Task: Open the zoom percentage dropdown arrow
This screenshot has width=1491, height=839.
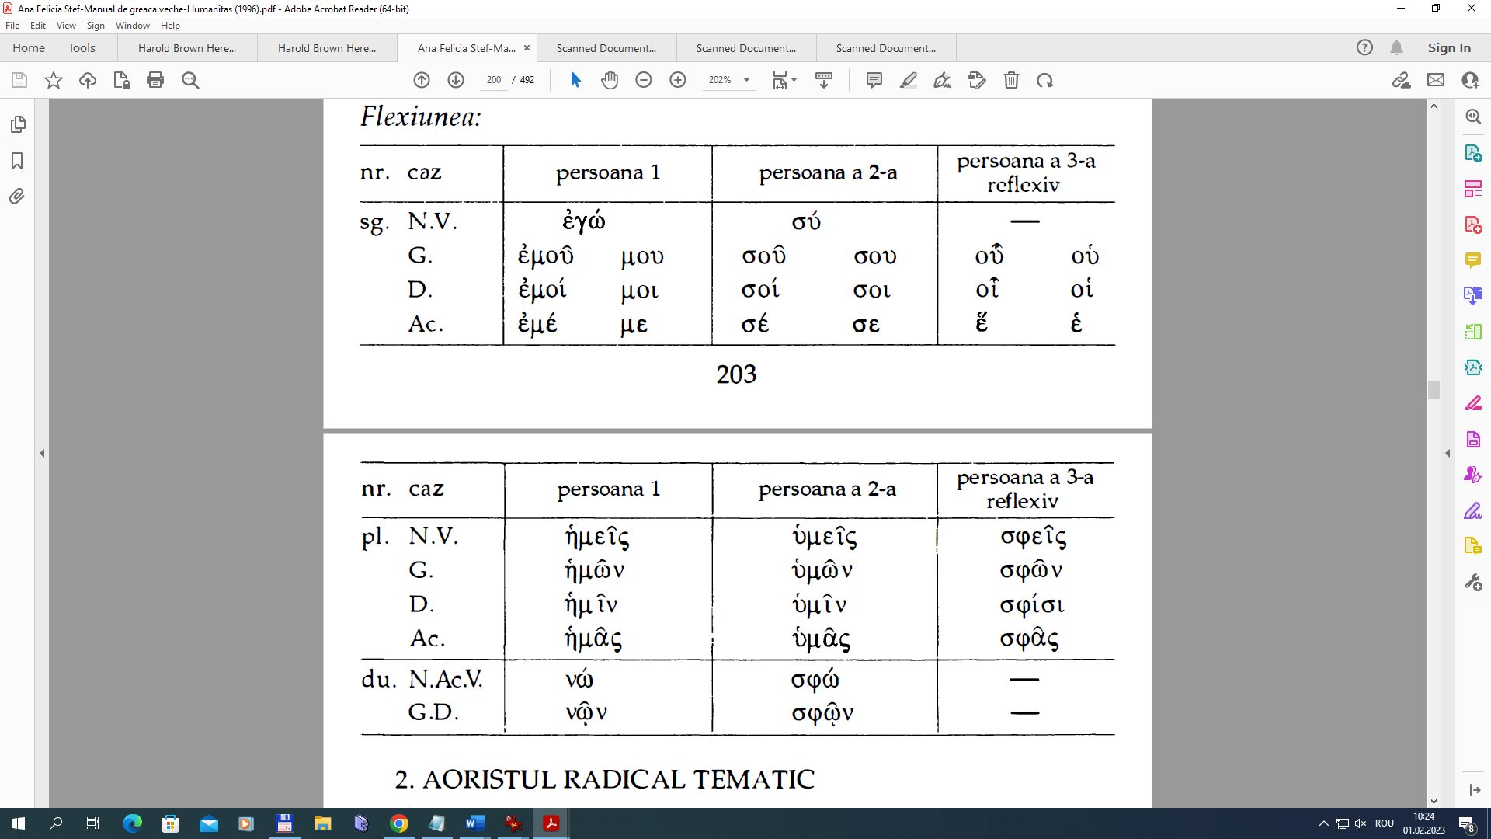Action: tap(746, 80)
